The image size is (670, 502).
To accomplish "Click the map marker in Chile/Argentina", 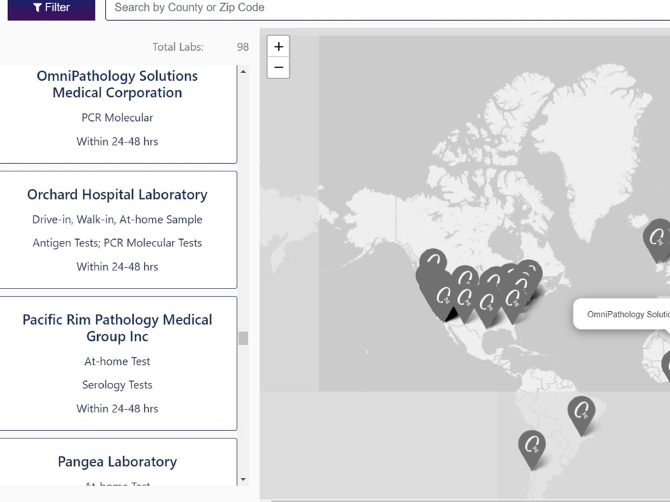I will 532,450.
